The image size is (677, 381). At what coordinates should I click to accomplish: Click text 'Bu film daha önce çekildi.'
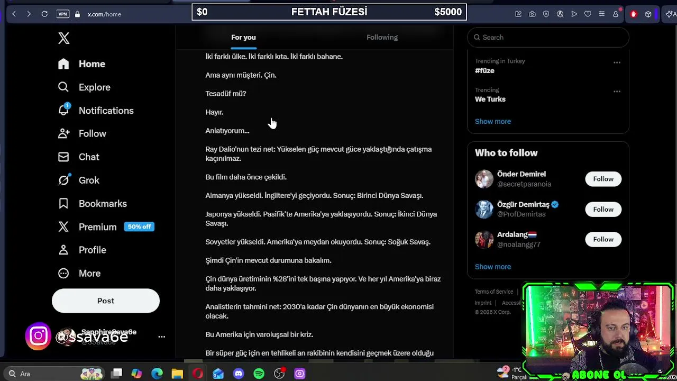point(246,177)
